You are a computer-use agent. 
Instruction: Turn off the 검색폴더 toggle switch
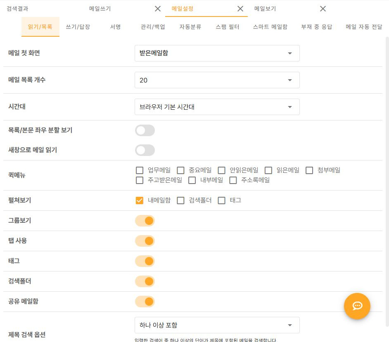pyautogui.click(x=145, y=281)
